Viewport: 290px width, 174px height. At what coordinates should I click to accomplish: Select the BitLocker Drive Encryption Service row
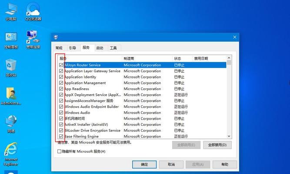(x=92, y=130)
